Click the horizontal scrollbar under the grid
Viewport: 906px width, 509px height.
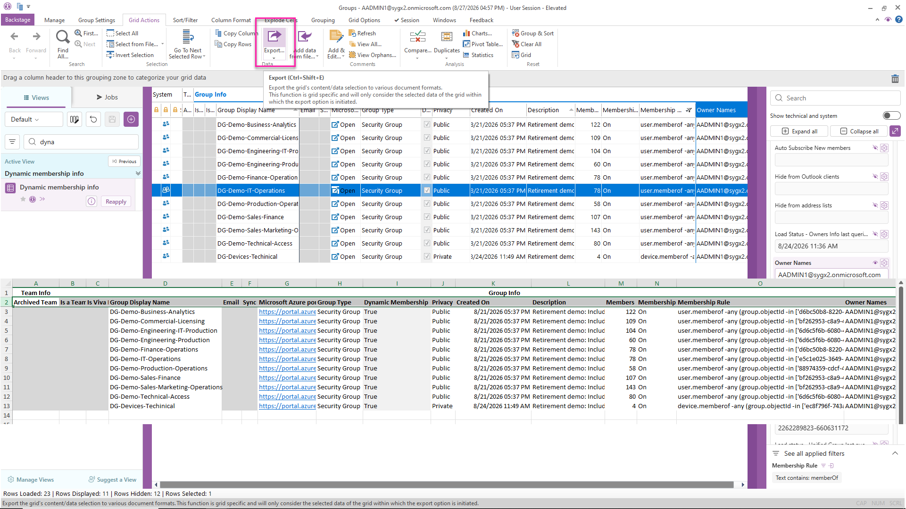447,484
